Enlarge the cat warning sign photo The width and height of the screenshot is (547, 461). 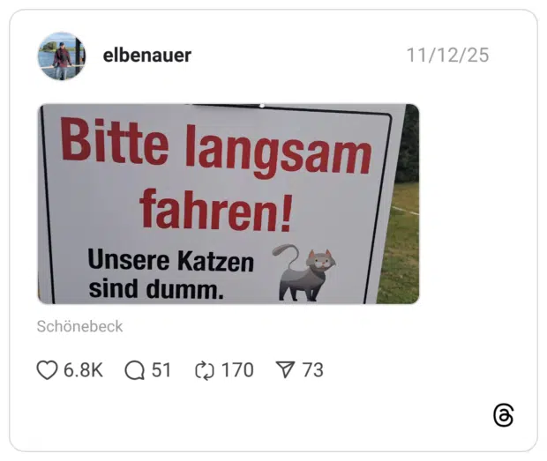pyautogui.click(x=229, y=204)
